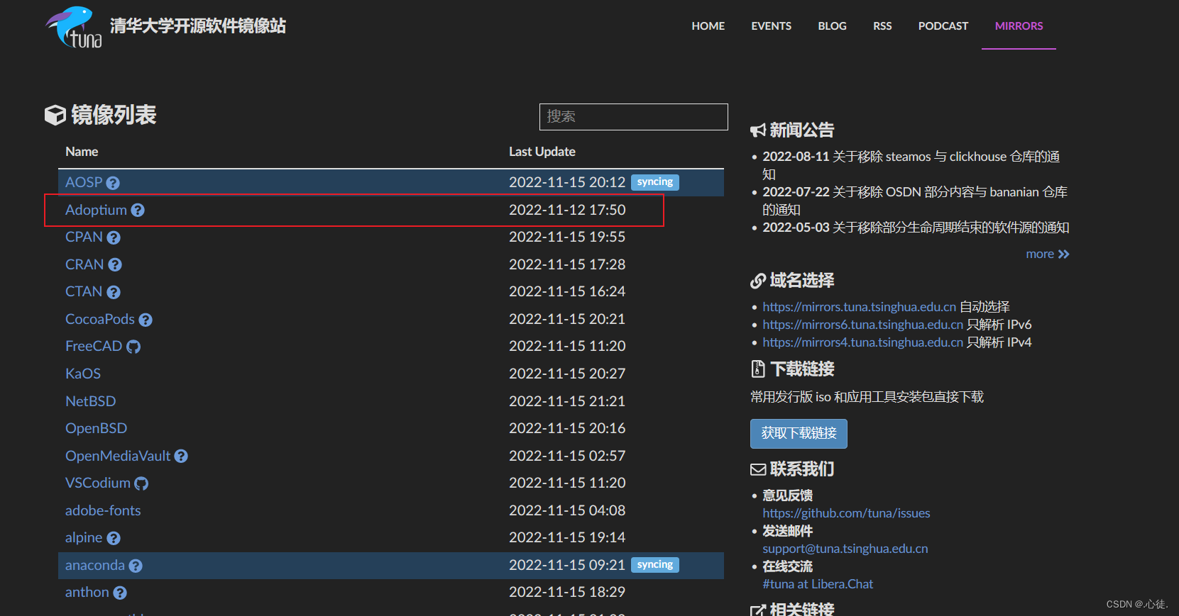
Task: Open the alpine mirror link
Action: pyautogui.click(x=84, y=537)
